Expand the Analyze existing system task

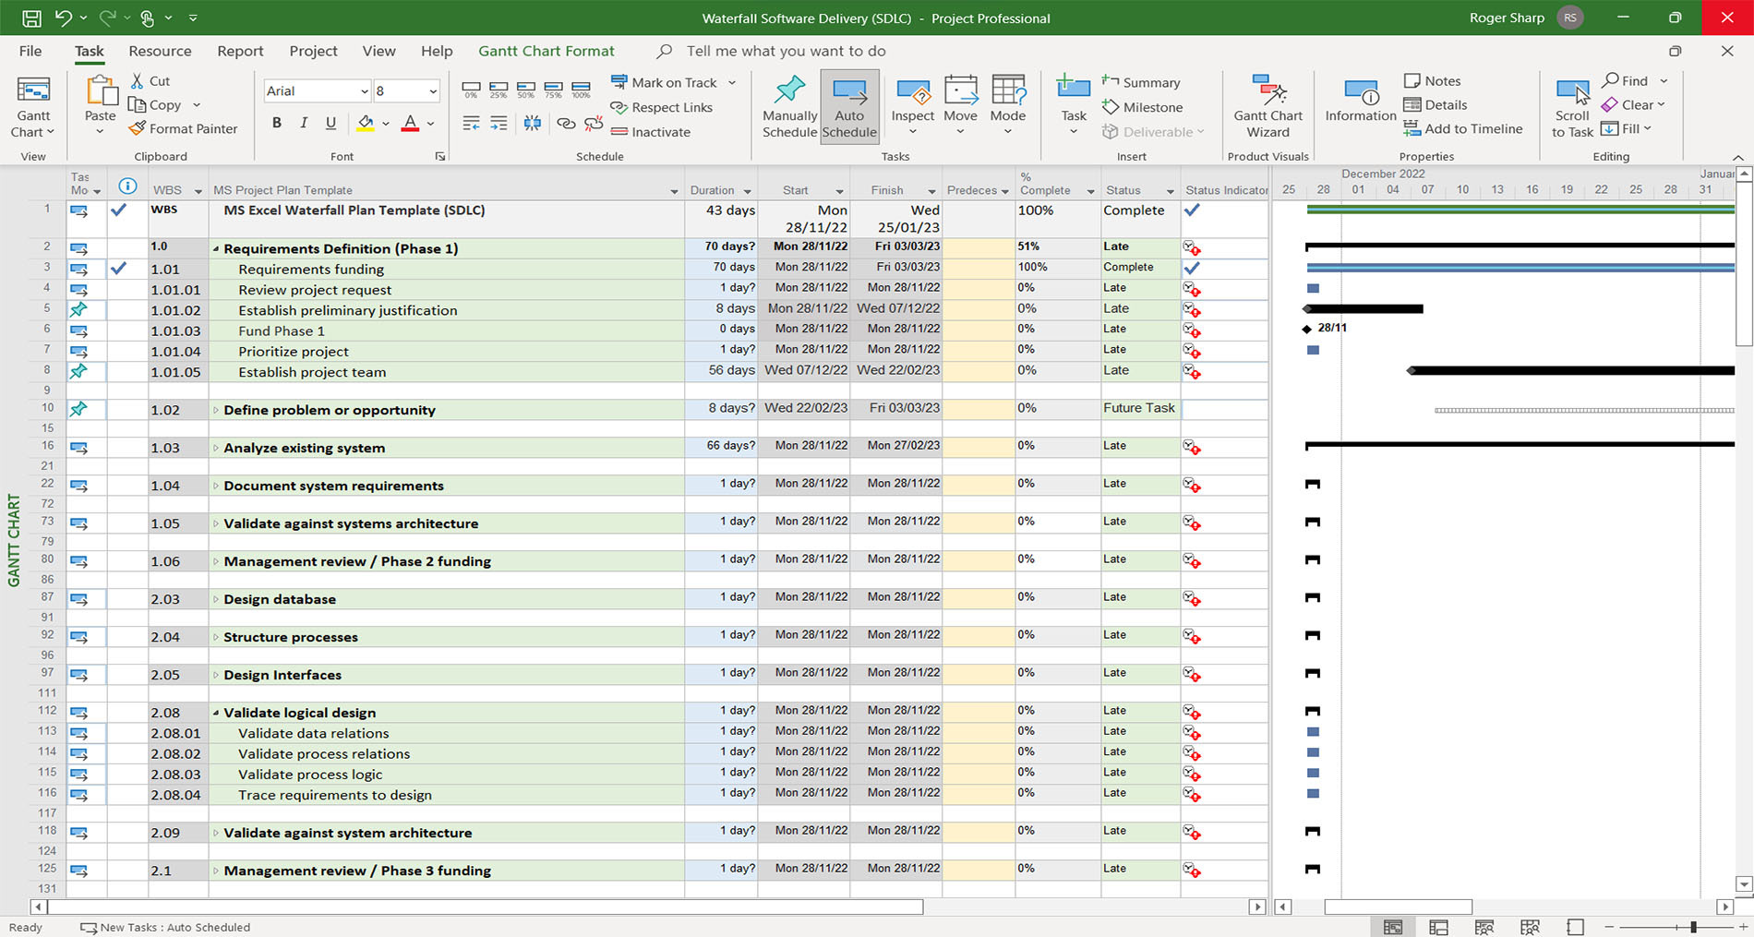coord(216,448)
